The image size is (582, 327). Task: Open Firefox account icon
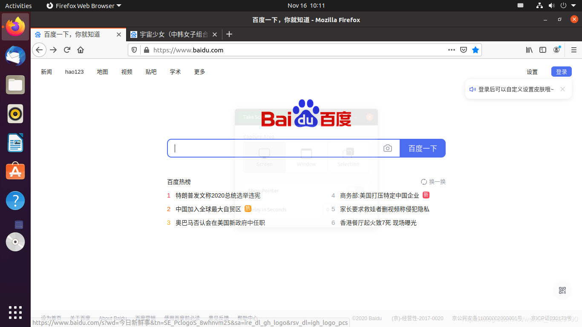click(x=556, y=50)
